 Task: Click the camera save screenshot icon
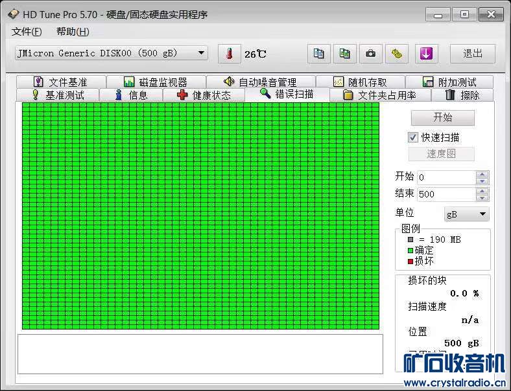click(x=370, y=54)
